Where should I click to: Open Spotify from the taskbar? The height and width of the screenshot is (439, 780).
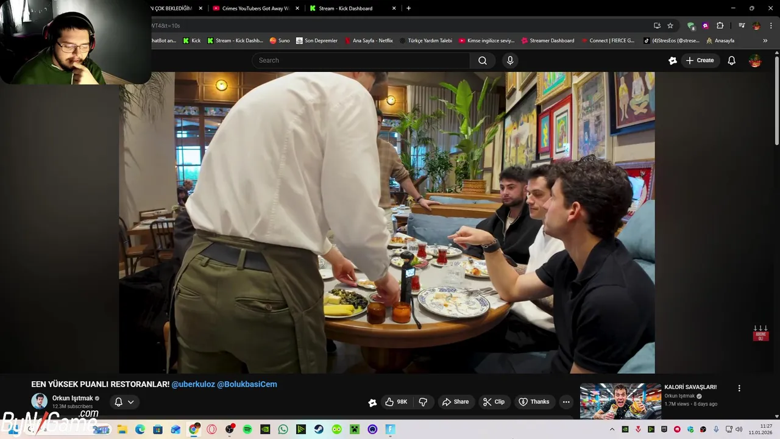pos(247,429)
